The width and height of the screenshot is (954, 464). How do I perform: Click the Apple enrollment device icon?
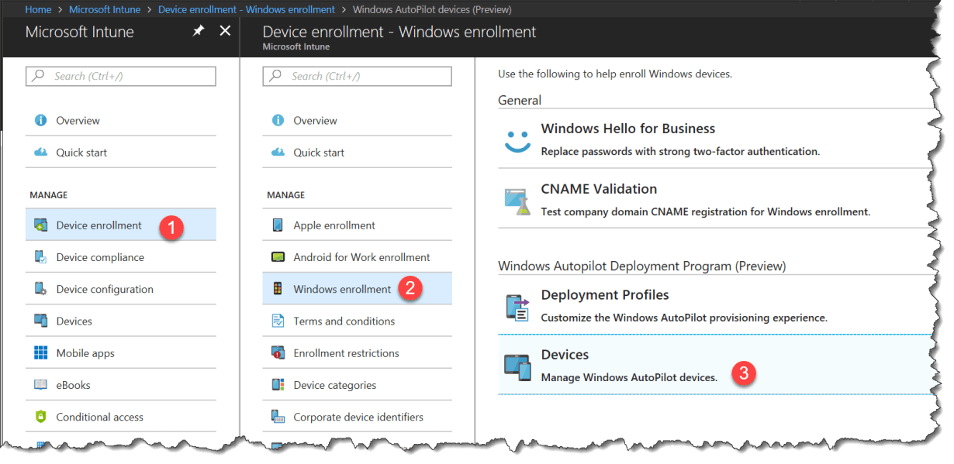pyautogui.click(x=278, y=225)
